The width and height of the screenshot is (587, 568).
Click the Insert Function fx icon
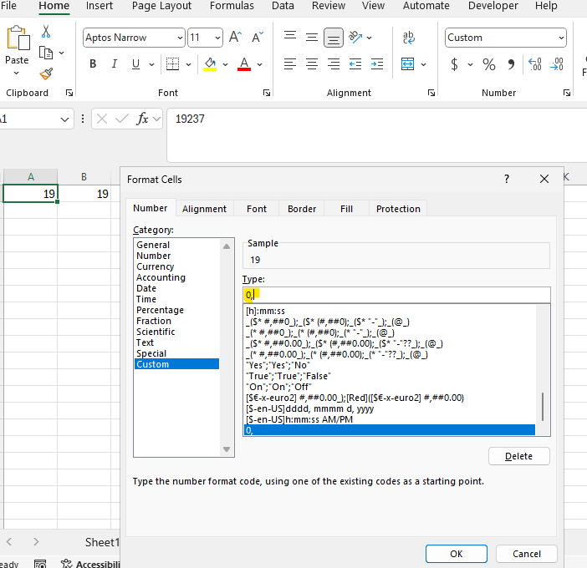pyautogui.click(x=142, y=119)
